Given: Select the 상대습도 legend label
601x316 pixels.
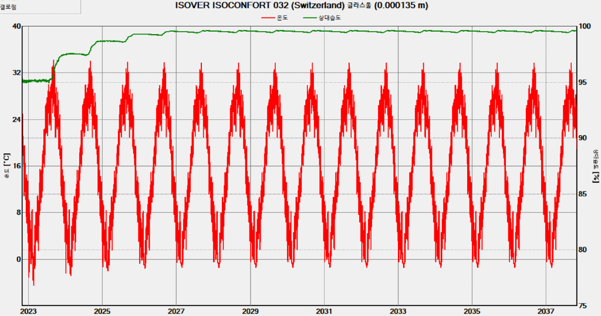Looking at the screenshot, I should (x=330, y=18).
